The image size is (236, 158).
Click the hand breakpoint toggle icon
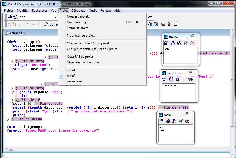point(46,24)
